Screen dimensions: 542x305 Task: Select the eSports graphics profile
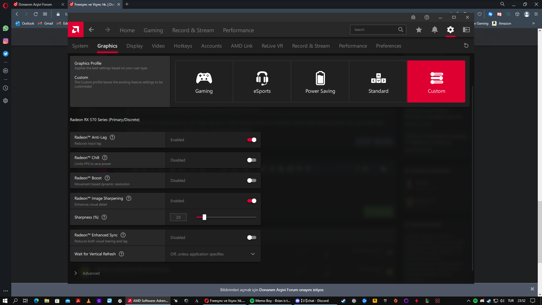point(262,81)
